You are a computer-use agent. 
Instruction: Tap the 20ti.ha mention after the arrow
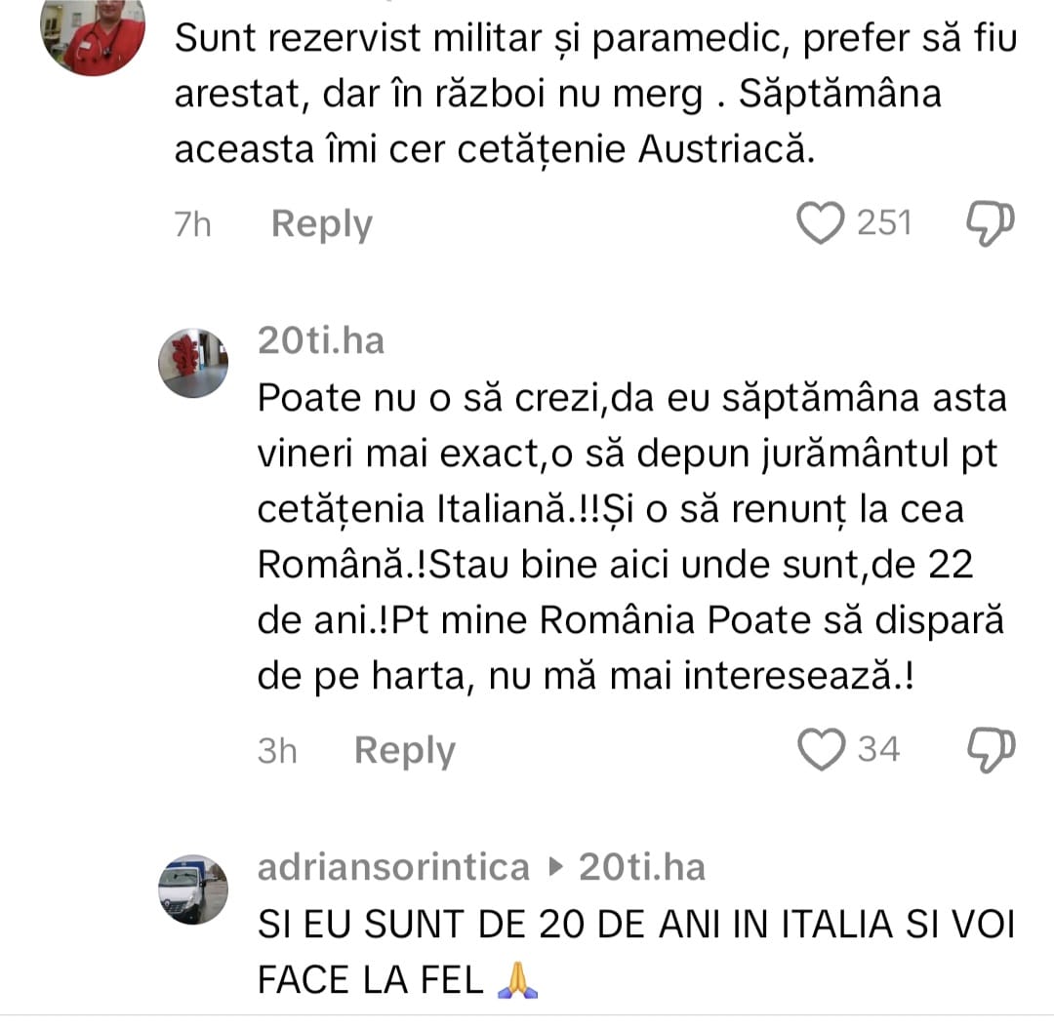click(642, 867)
